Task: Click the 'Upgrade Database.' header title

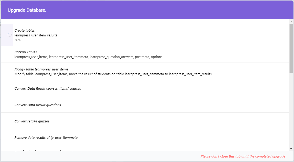Action: (x=27, y=10)
